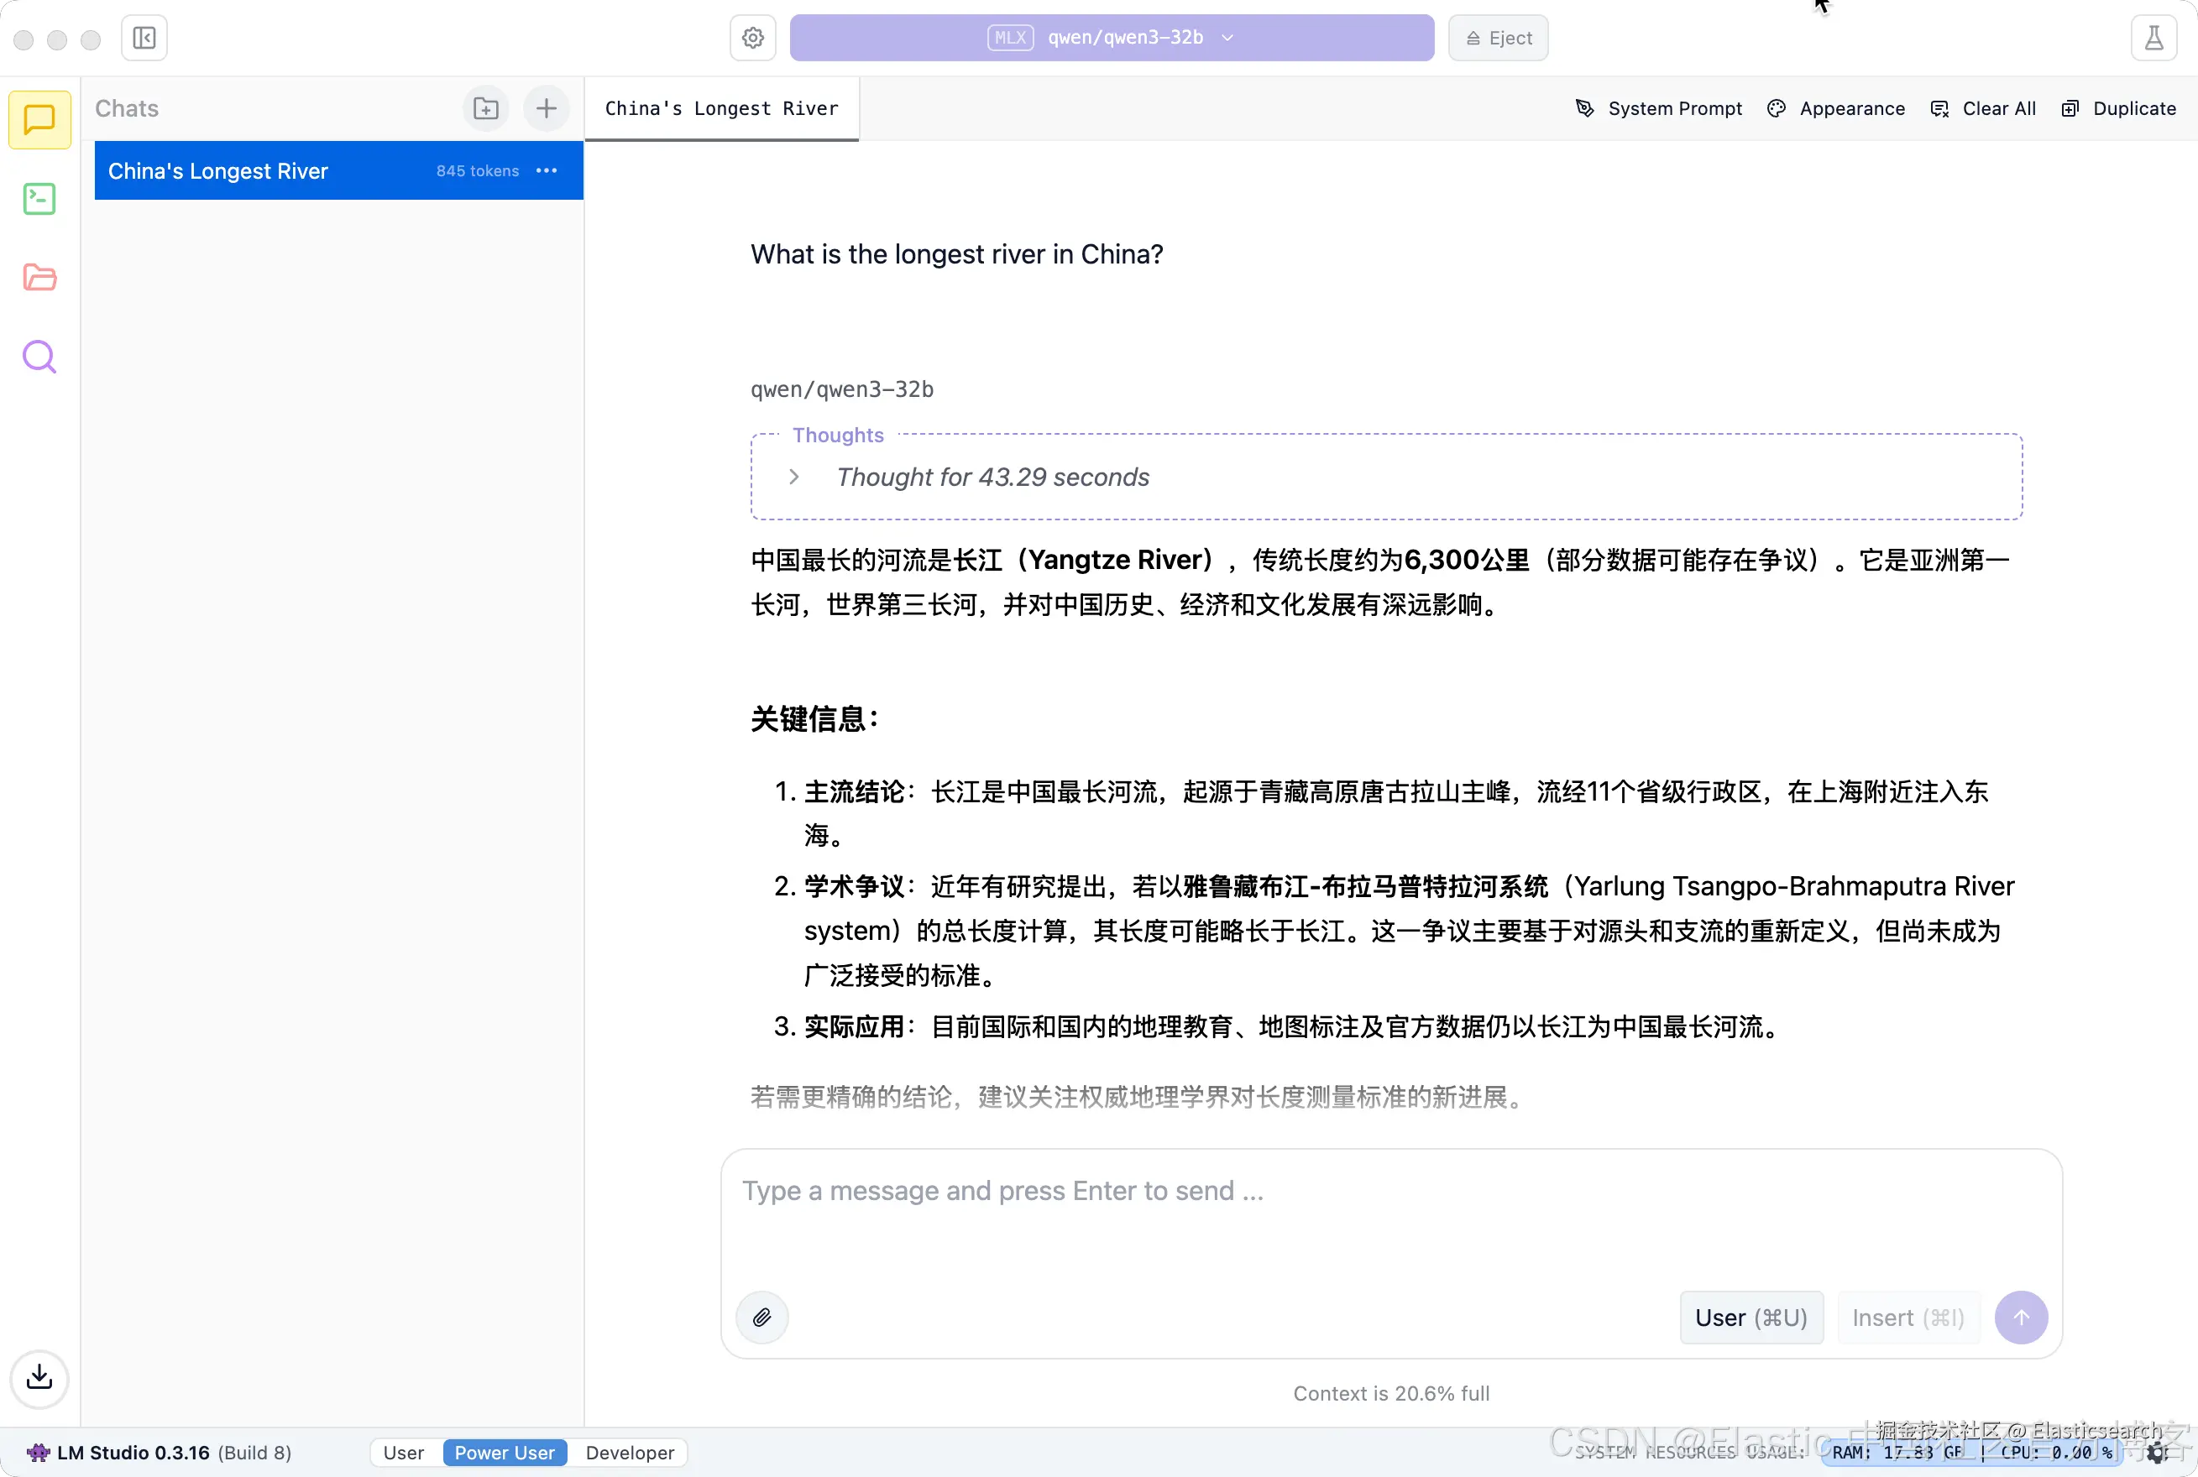This screenshot has width=2198, height=1477.
Task: Select the China's Longest River tab
Action: 720,108
